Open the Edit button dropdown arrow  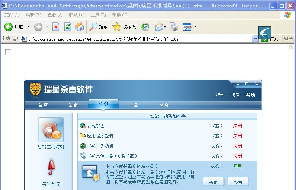point(196,27)
